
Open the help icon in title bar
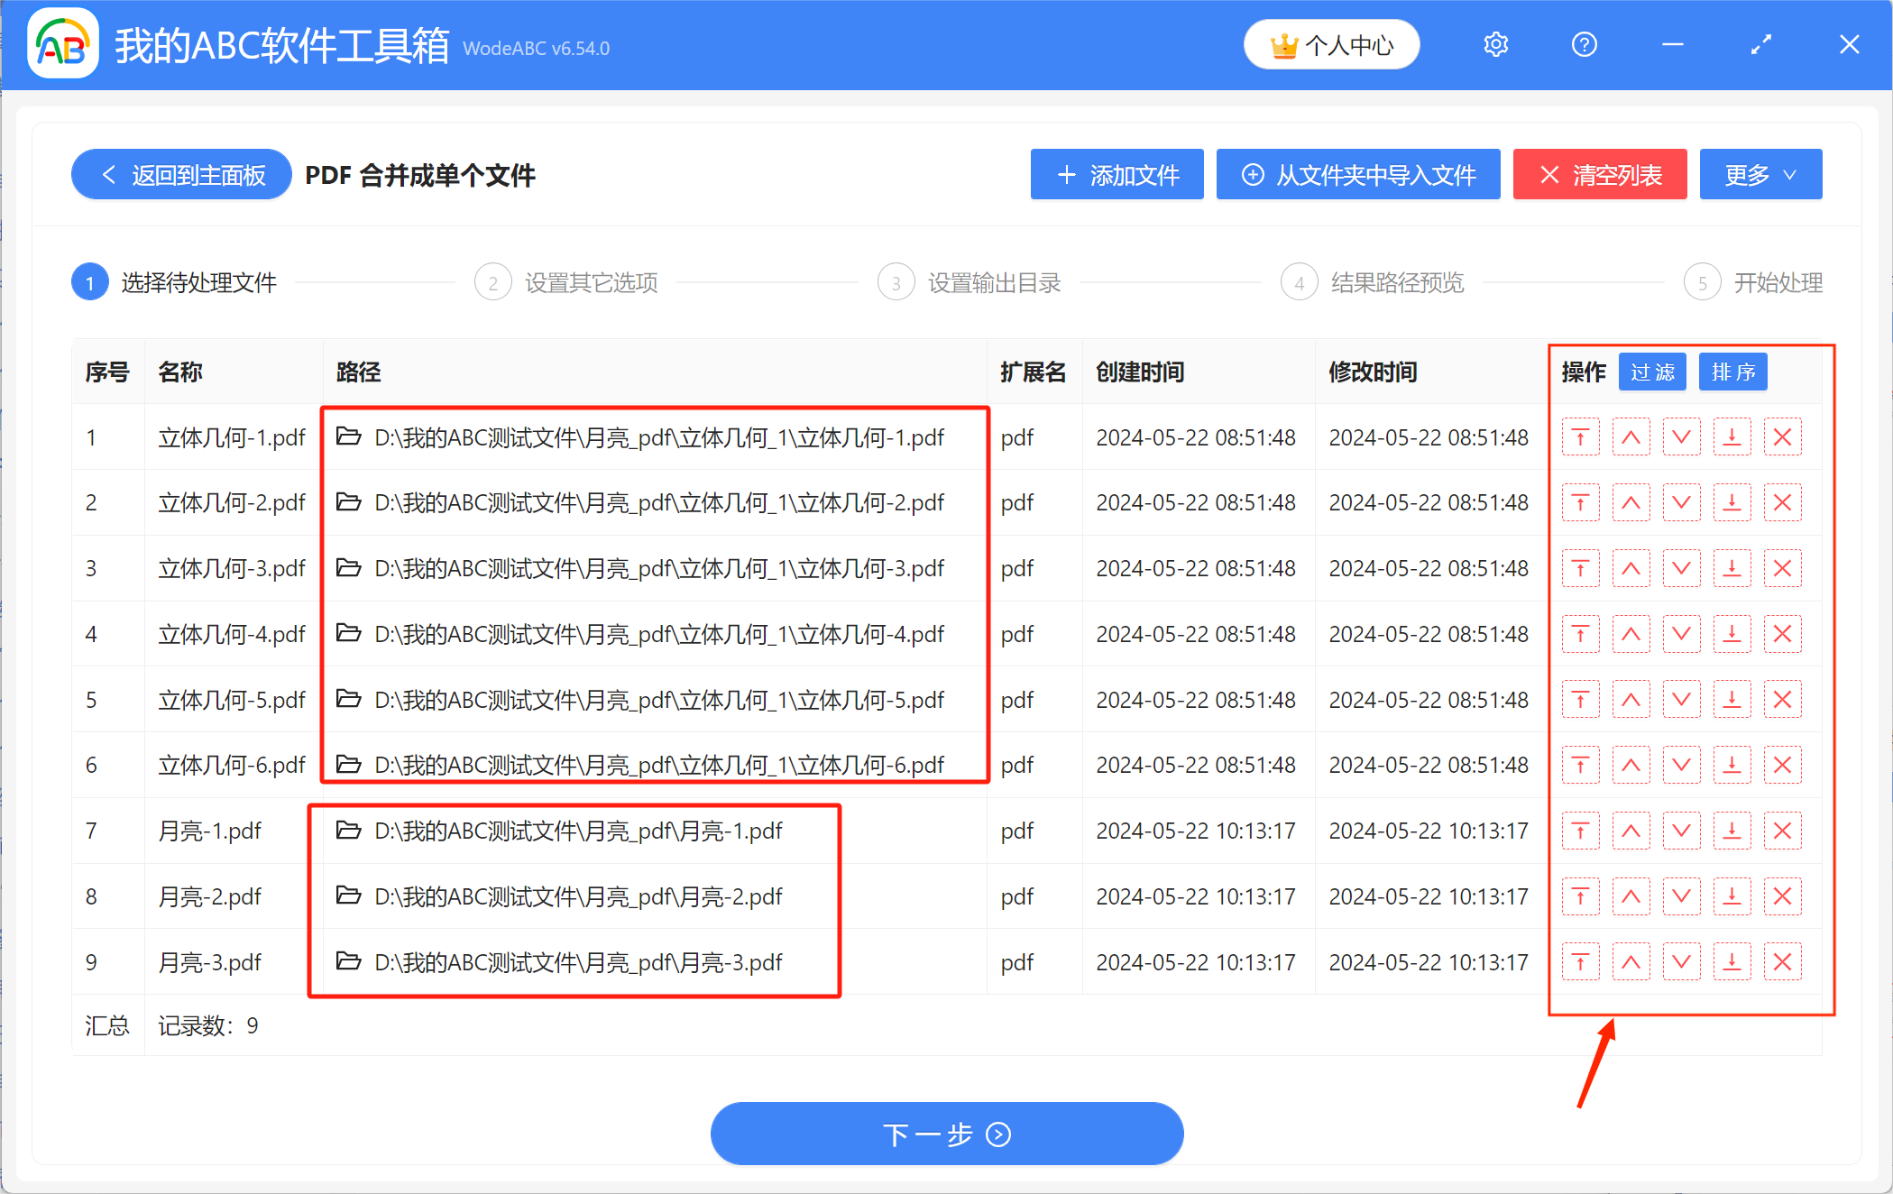[1584, 43]
